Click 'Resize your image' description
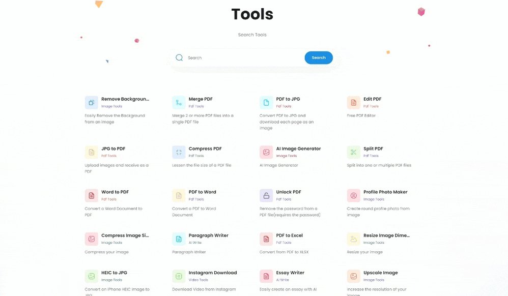This screenshot has width=508, height=296. 365,252
